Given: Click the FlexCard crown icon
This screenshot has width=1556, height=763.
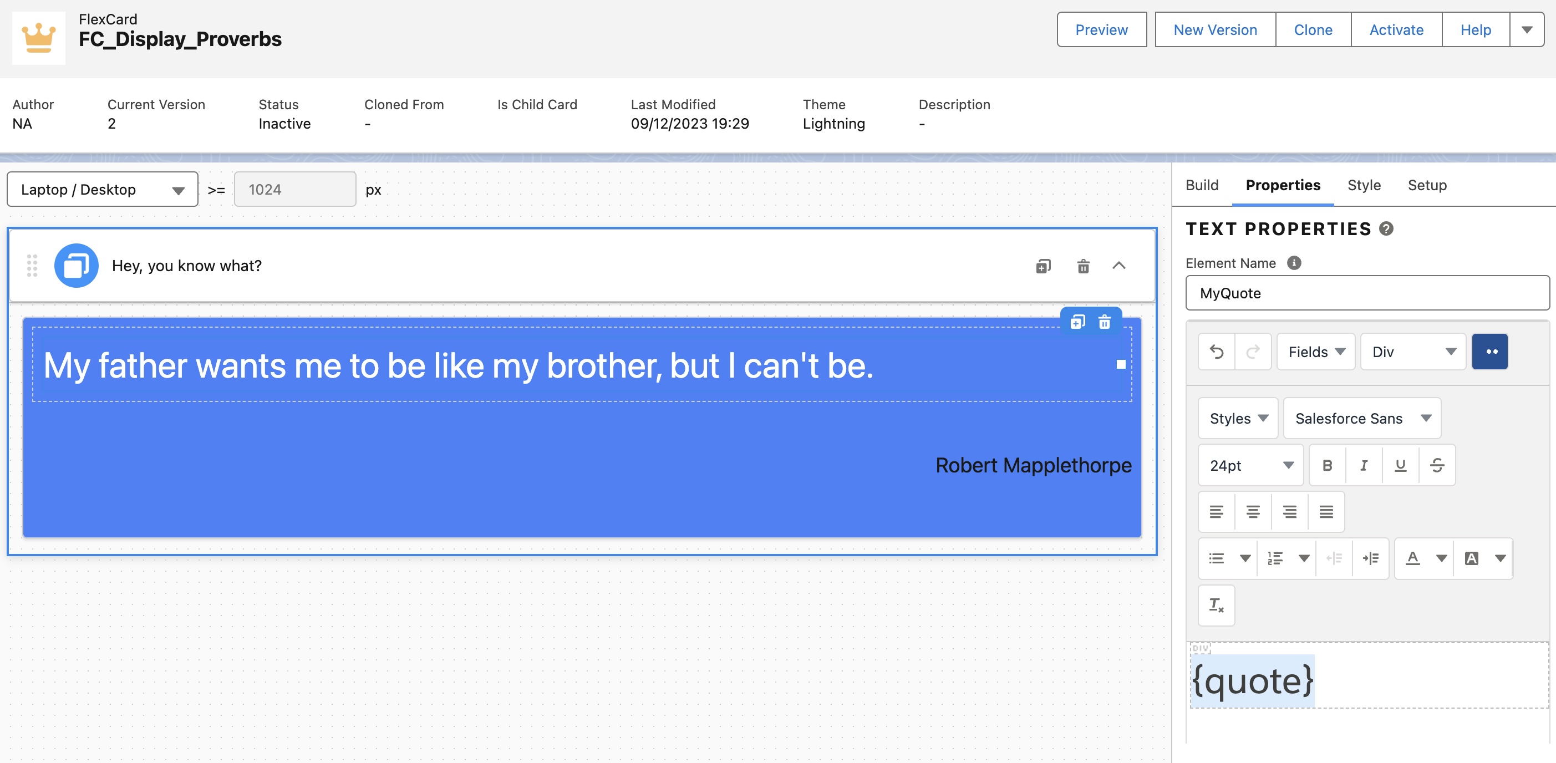Looking at the screenshot, I should click(39, 38).
